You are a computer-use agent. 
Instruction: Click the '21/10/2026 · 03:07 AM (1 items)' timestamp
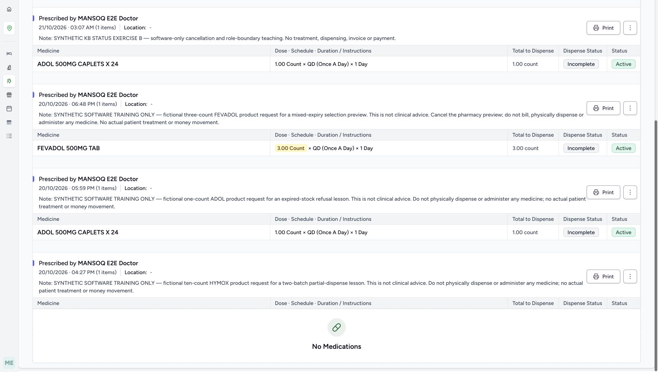77,27
